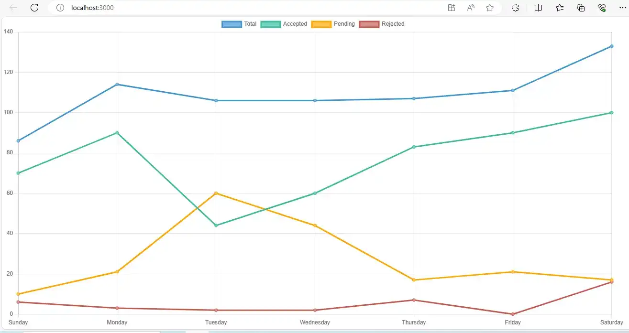This screenshot has height=333, width=629.
Task: Add this page to favorites with the star icon
Action: click(x=489, y=8)
